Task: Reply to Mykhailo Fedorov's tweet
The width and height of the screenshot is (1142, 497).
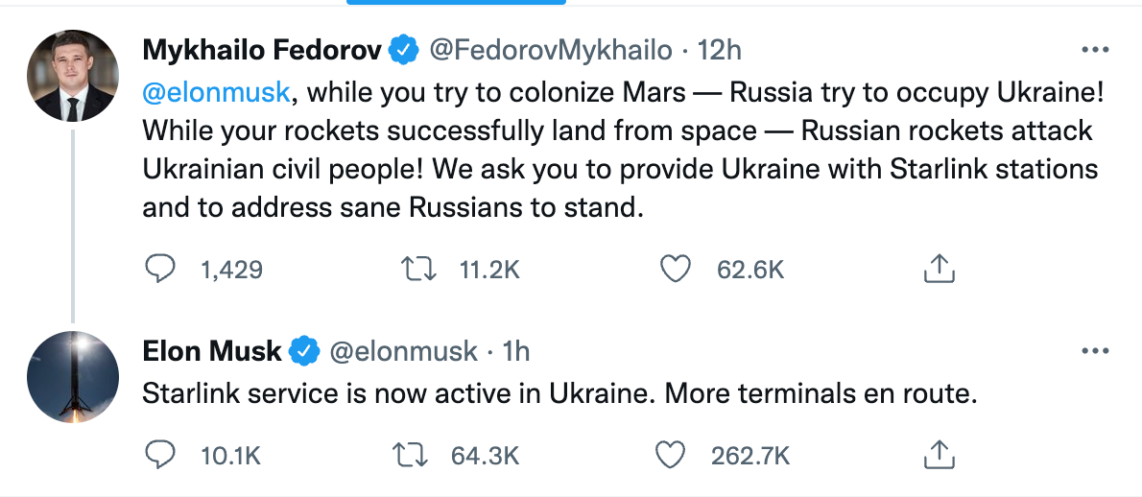Action: tap(160, 270)
